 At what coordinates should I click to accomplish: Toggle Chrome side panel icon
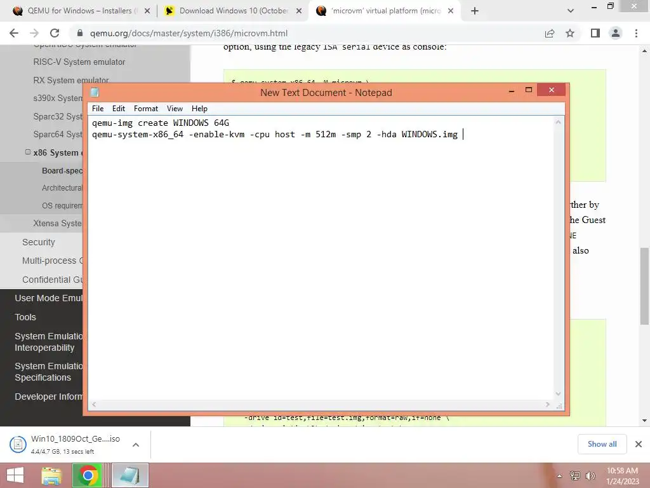(x=595, y=33)
